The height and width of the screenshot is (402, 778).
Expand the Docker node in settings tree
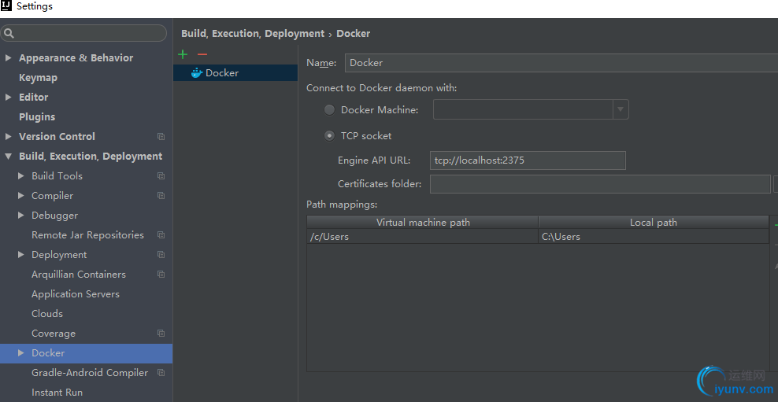pos(20,353)
